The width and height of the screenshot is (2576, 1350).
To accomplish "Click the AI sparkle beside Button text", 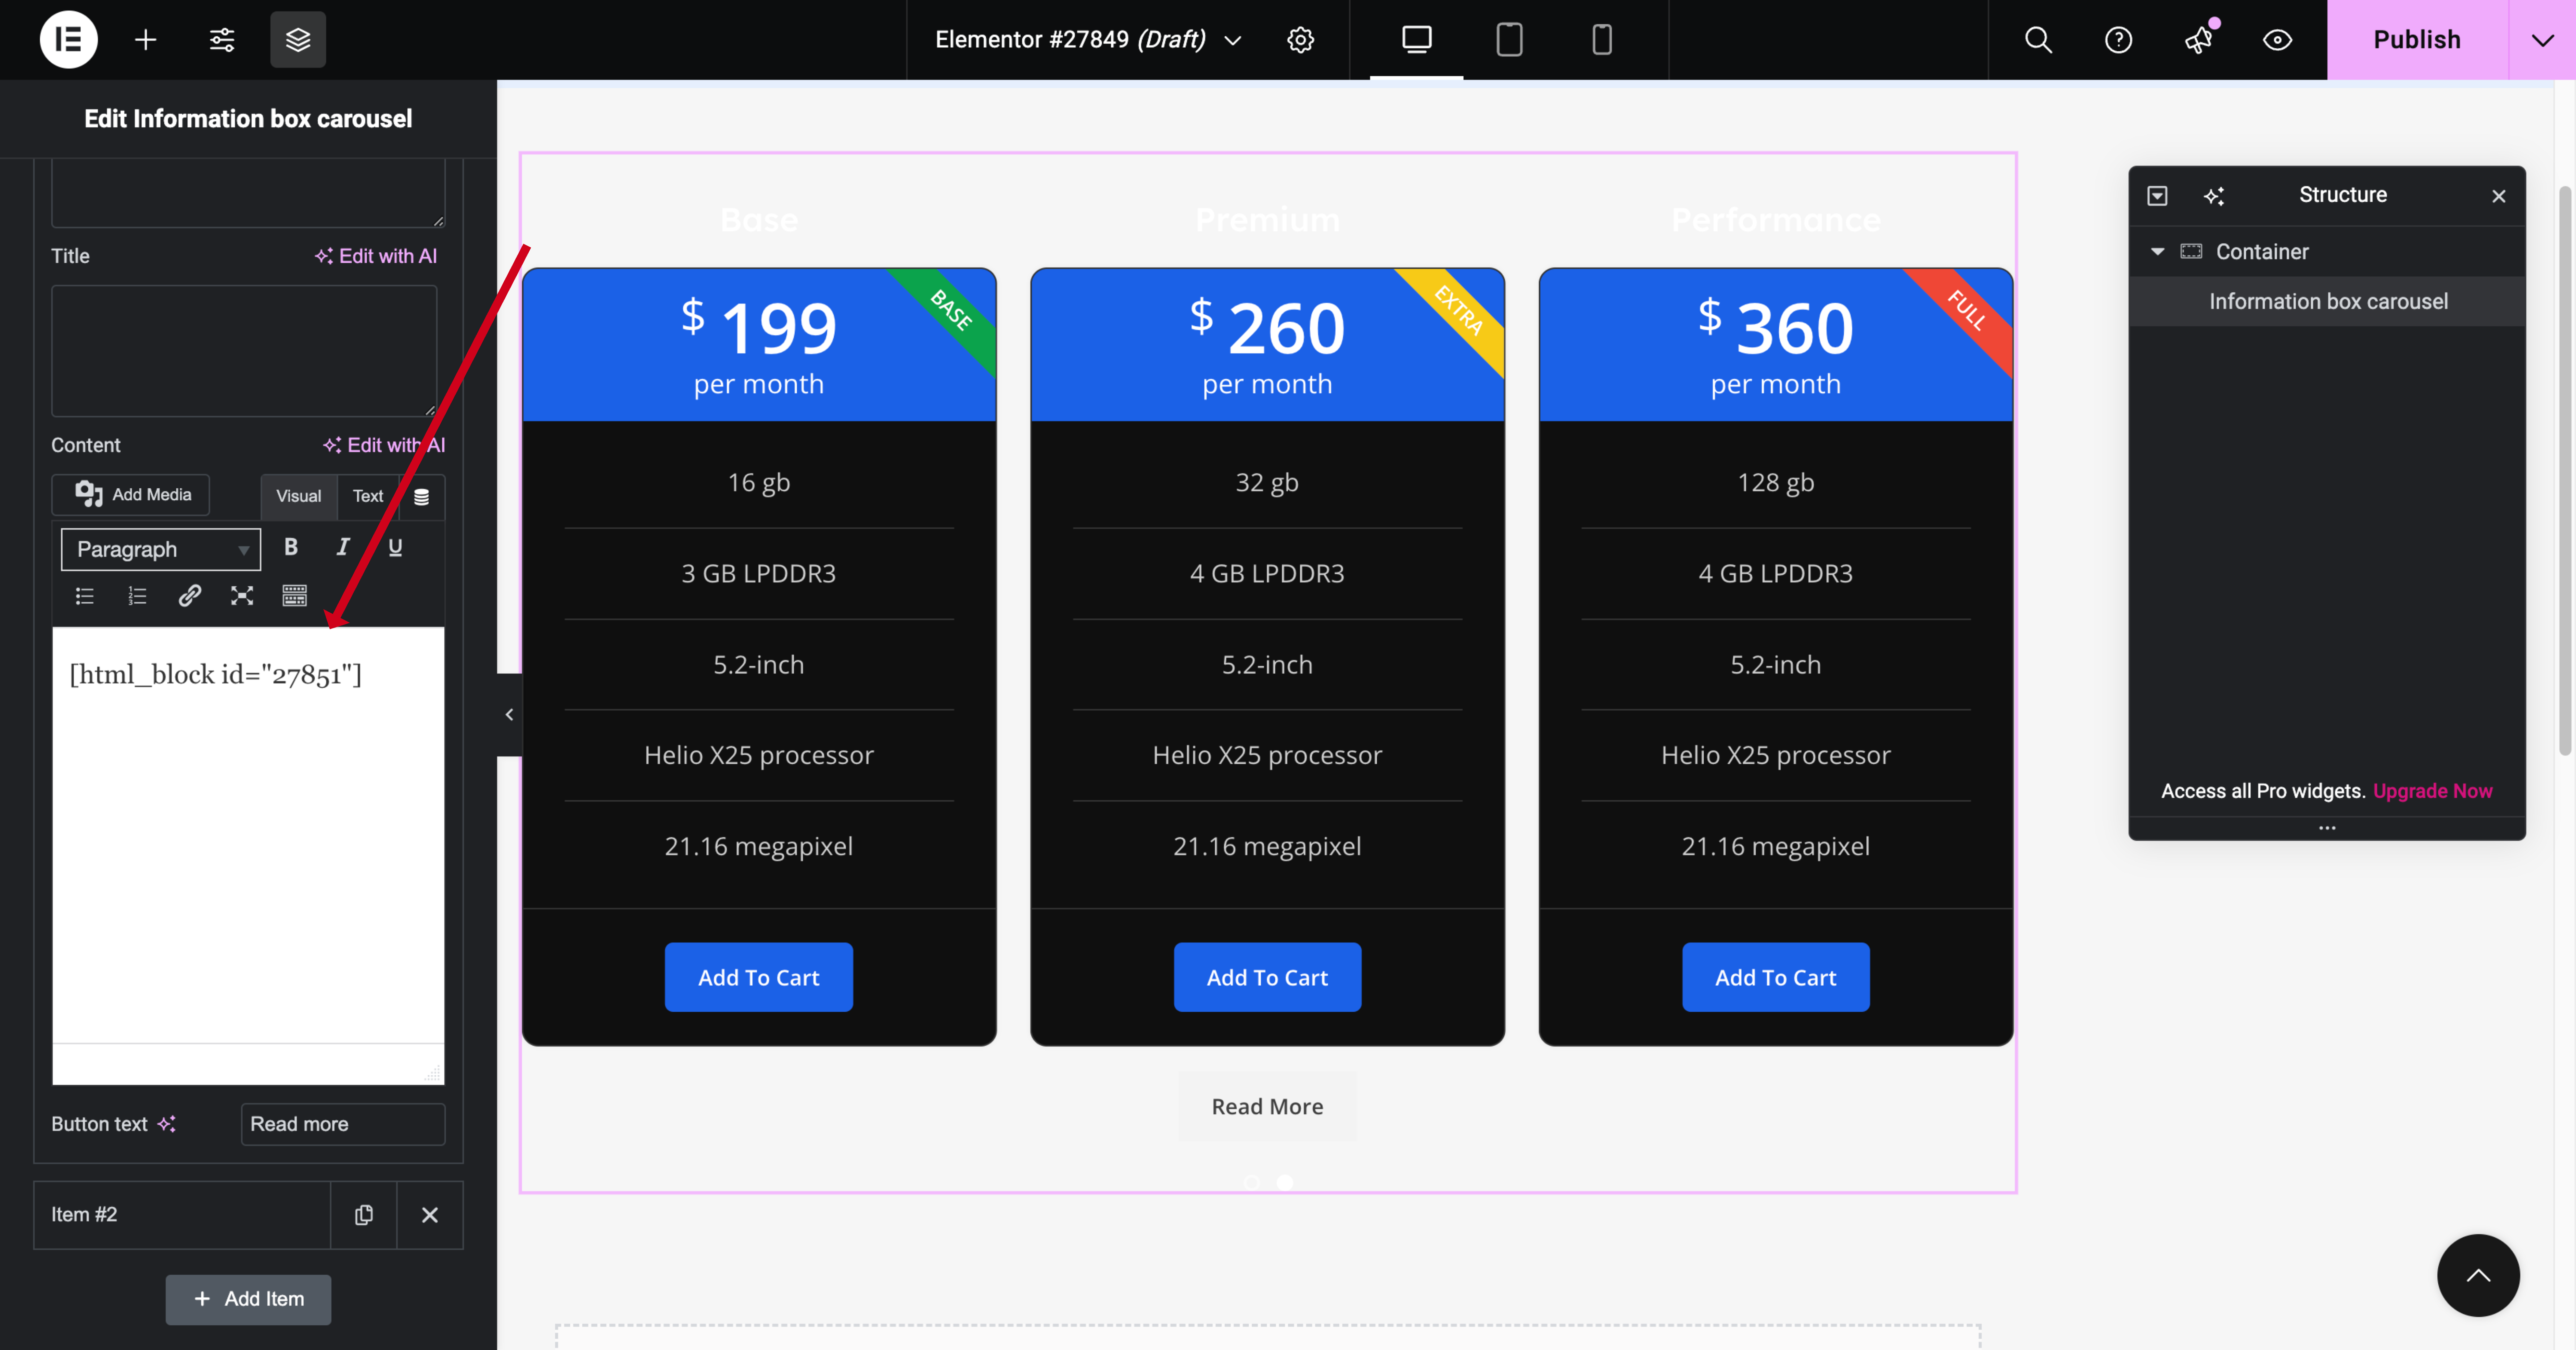I will point(167,1124).
